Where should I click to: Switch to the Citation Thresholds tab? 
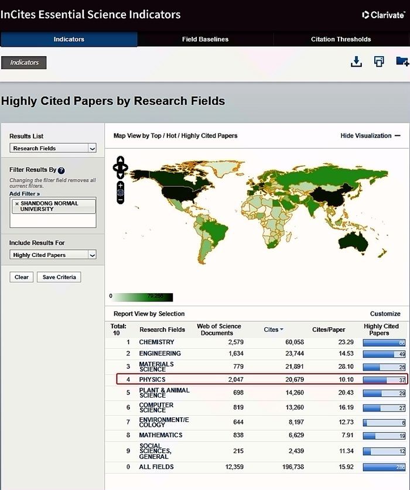341,39
